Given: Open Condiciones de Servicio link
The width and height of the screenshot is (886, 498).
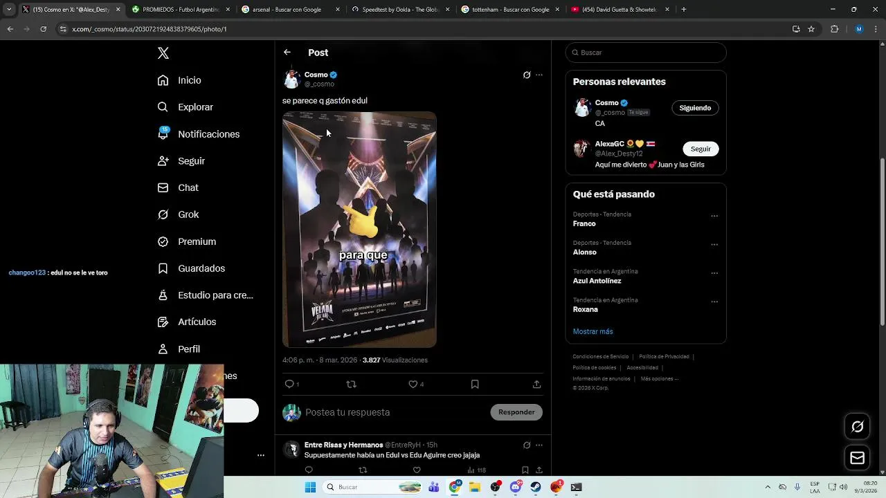Looking at the screenshot, I should click(601, 357).
